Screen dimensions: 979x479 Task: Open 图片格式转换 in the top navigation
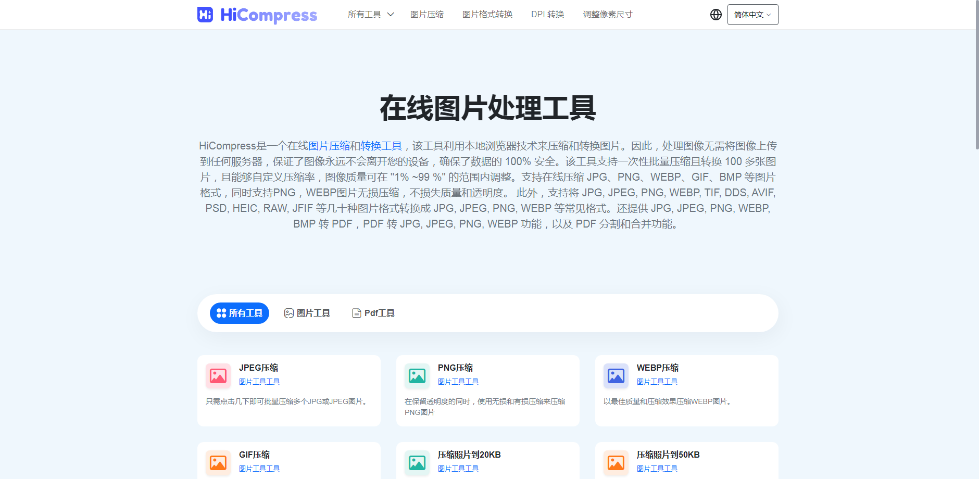click(x=487, y=15)
